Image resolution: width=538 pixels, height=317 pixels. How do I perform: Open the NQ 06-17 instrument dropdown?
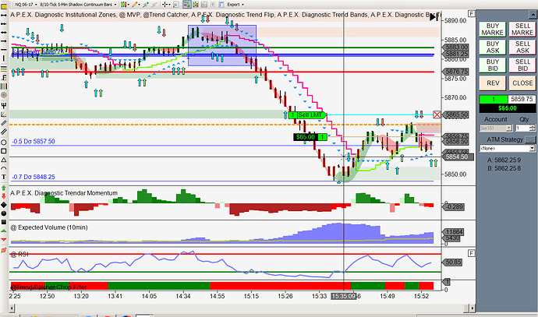tap(27, 5)
